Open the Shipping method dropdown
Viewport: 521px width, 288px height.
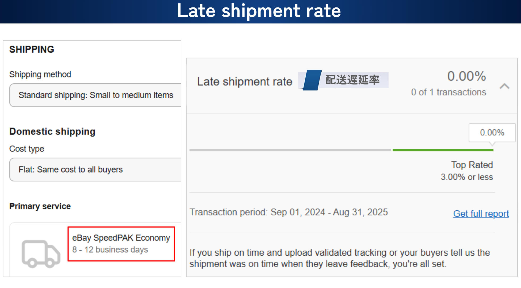(95, 95)
